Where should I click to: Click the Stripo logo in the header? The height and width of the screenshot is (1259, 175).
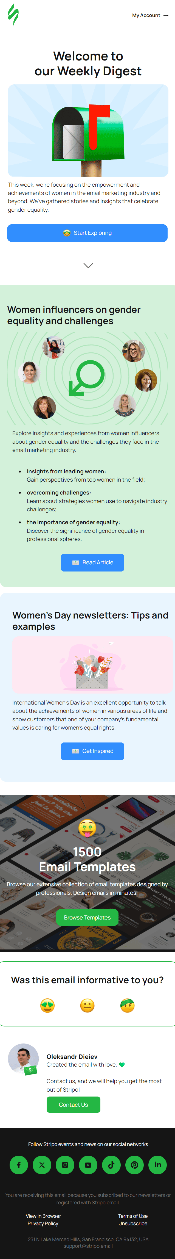click(13, 14)
